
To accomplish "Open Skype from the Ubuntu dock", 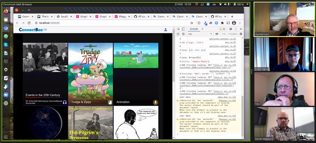I will pyautogui.click(x=6, y=45).
